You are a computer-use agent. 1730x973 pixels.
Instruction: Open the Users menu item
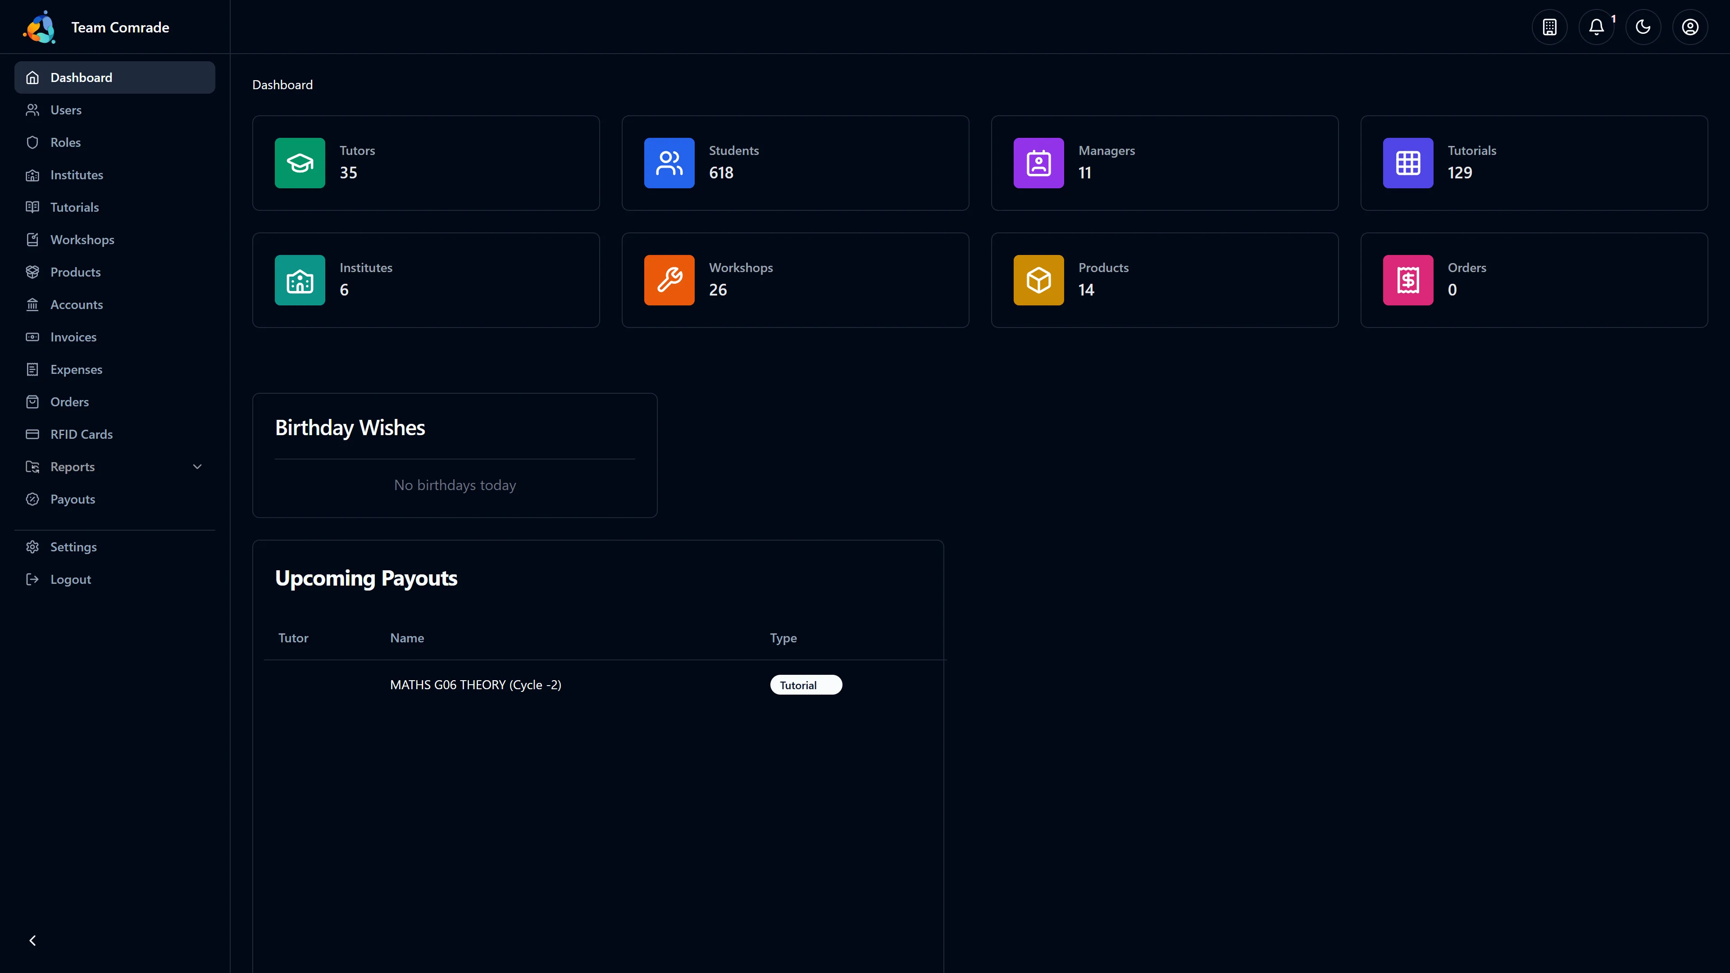coord(66,110)
